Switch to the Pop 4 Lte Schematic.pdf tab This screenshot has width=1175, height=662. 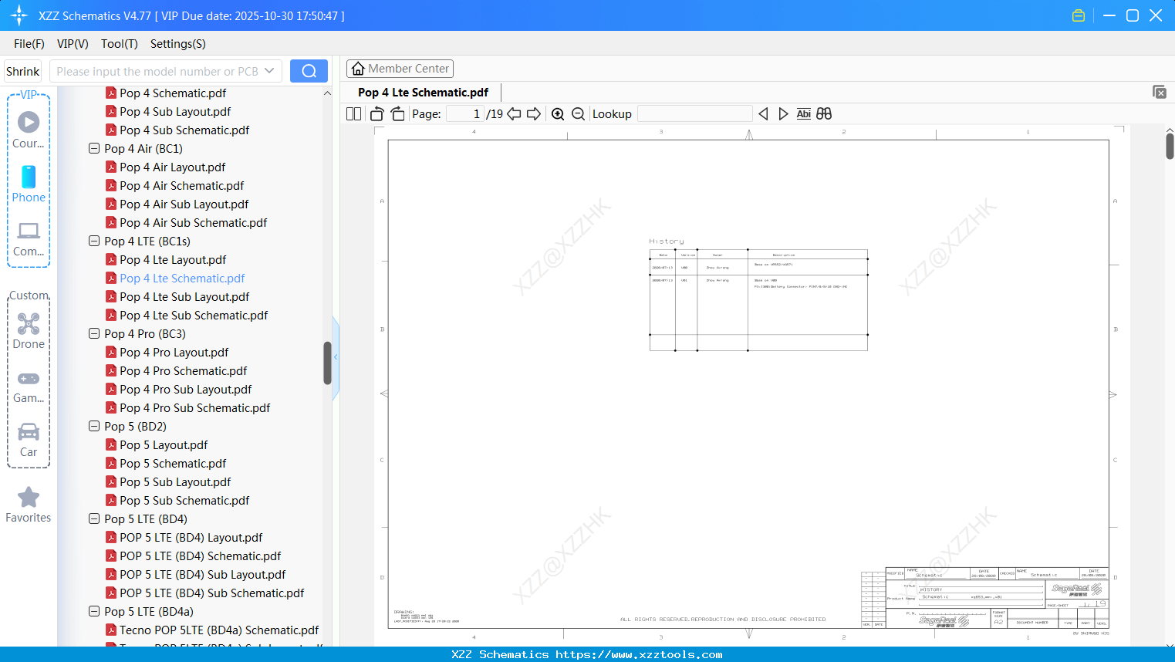tap(422, 92)
